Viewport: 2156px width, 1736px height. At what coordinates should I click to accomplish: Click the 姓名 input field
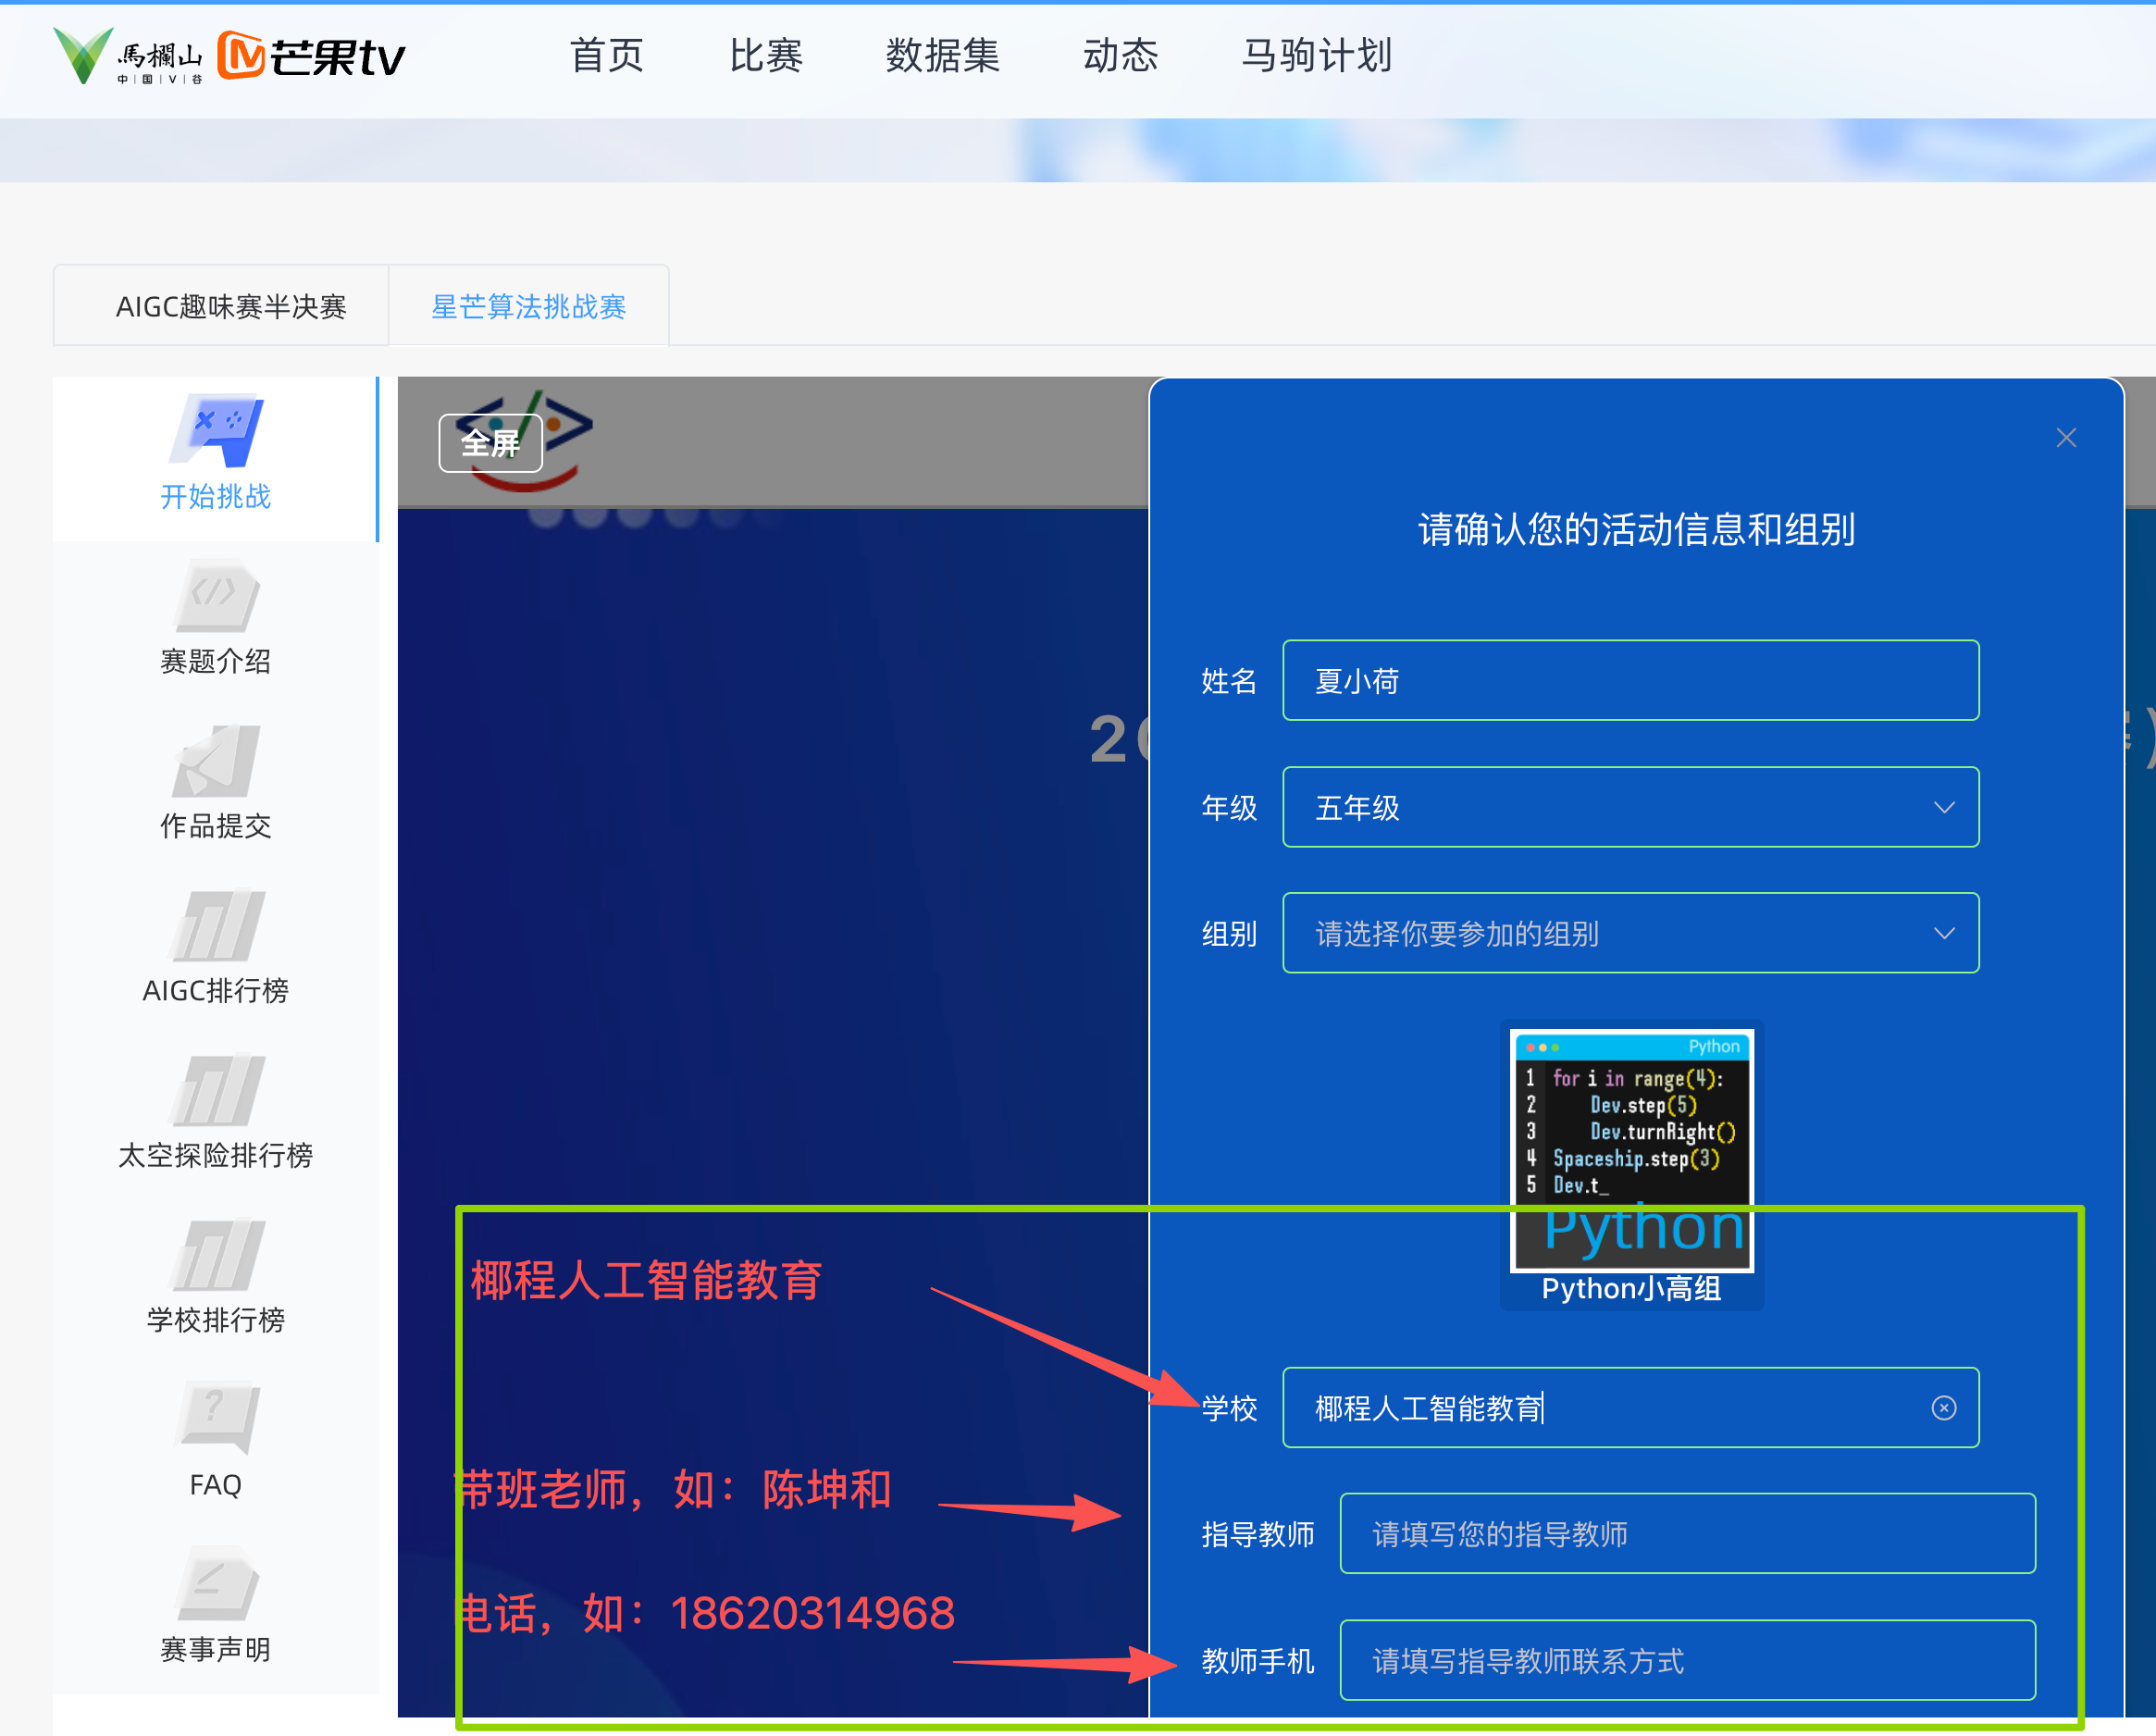pos(1631,681)
